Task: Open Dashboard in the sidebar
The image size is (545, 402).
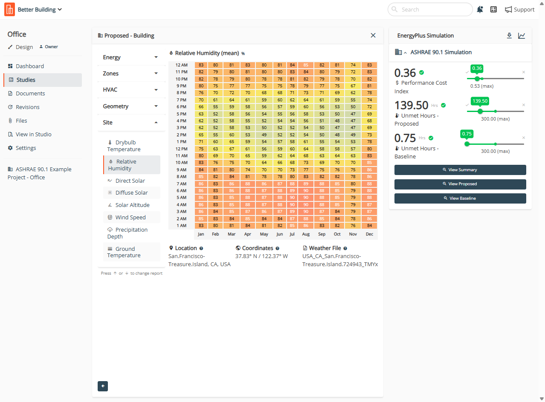Action: coord(29,66)
